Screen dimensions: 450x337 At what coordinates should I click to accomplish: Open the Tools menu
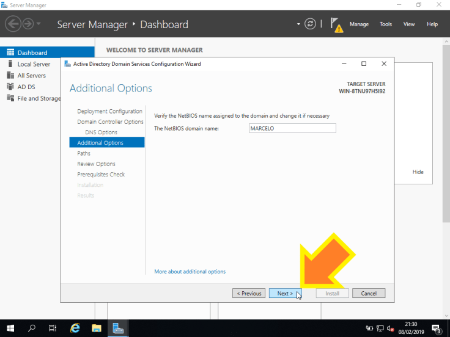(385, 24)
